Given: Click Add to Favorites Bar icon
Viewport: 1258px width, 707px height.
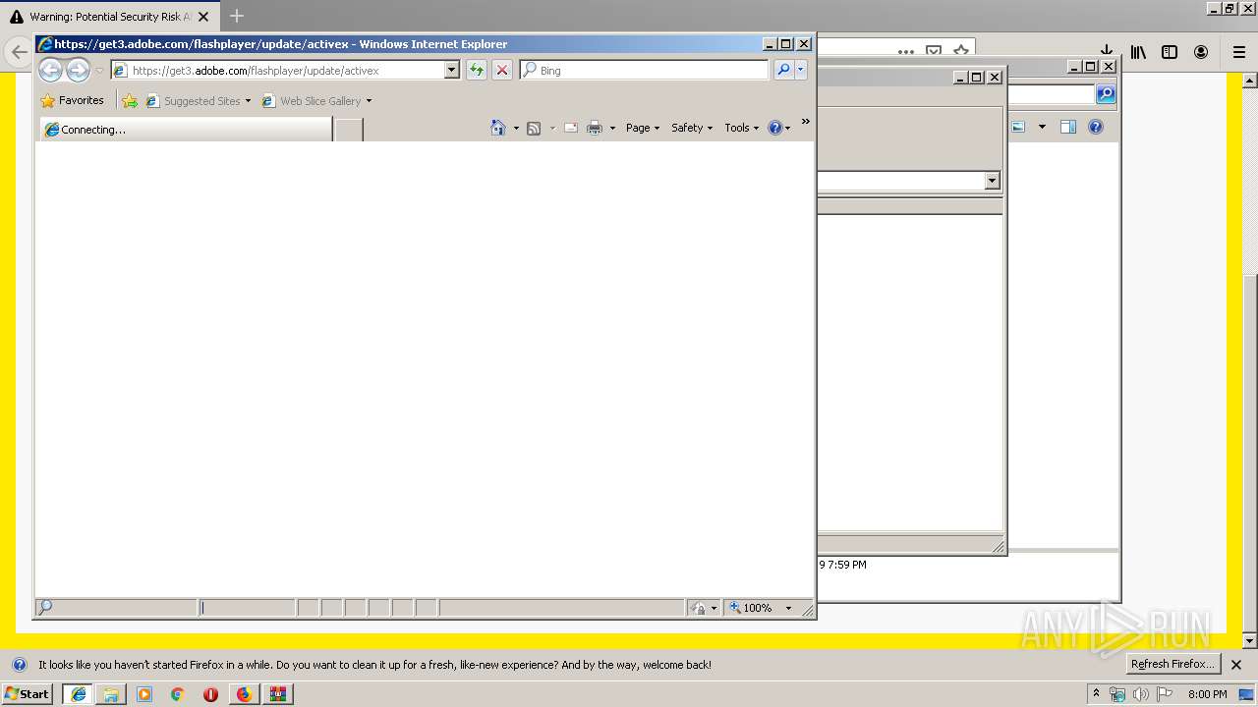Looking at the screenshot, I should tap(130, 100).
